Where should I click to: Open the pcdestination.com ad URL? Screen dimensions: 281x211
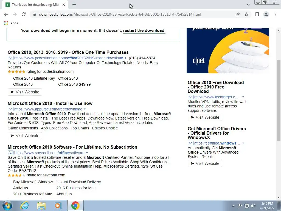(69, 58)
